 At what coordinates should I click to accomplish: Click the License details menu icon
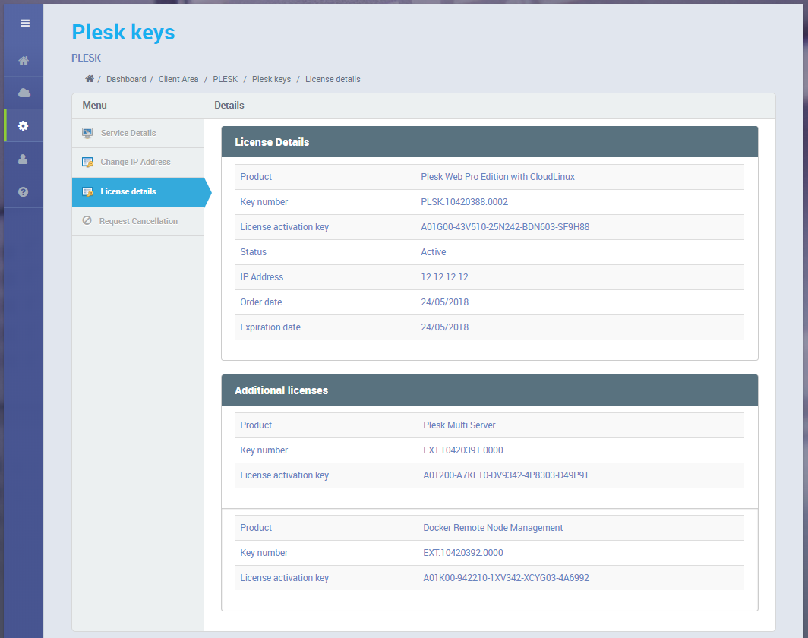[87, 191]
